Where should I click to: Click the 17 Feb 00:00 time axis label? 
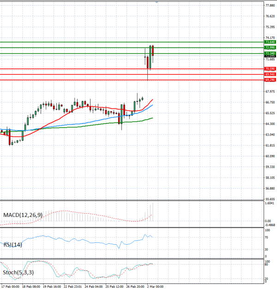pos(10,287)
